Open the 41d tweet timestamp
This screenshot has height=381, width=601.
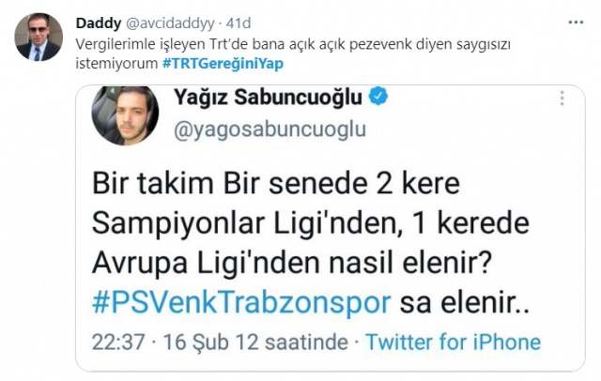tap(239, 23)
